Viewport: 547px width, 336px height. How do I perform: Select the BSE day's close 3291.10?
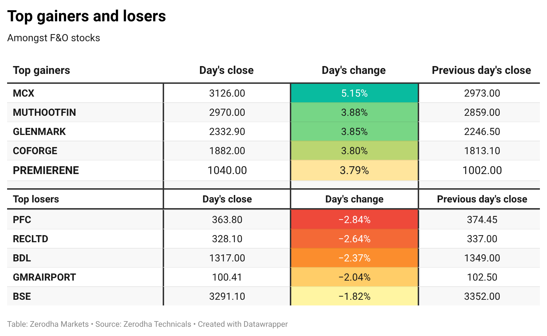(227, 296)
